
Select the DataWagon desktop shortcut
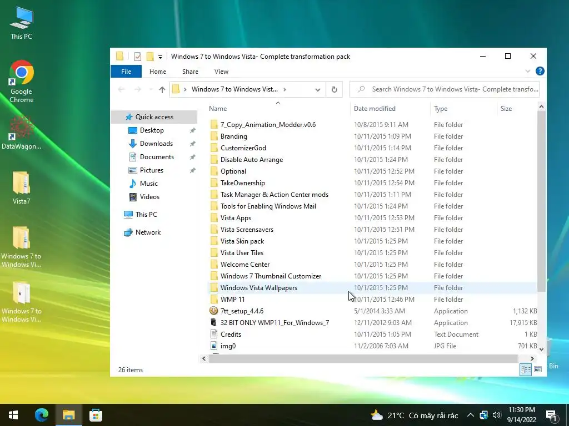point(22,133)
